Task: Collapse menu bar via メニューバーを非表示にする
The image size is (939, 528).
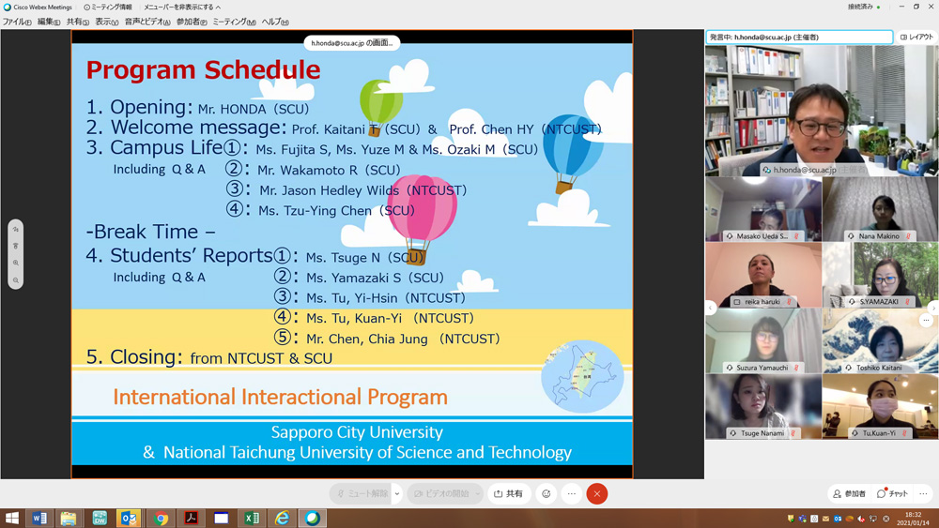Action: pyautogui.click(x=182, y=8)
